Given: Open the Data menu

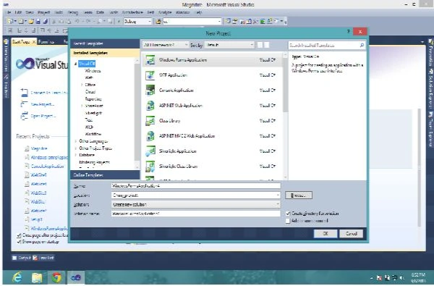Looking at the screenshot, I should 101,12.
